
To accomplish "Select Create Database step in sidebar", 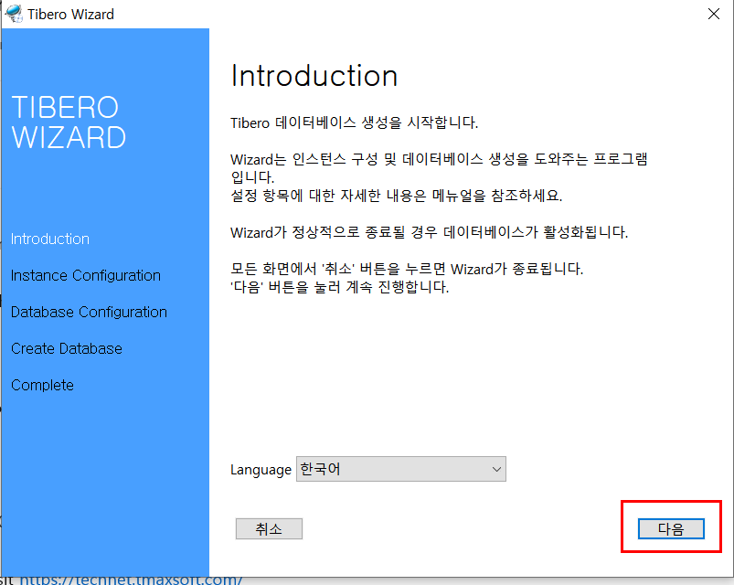I will (x=67, y=348).
